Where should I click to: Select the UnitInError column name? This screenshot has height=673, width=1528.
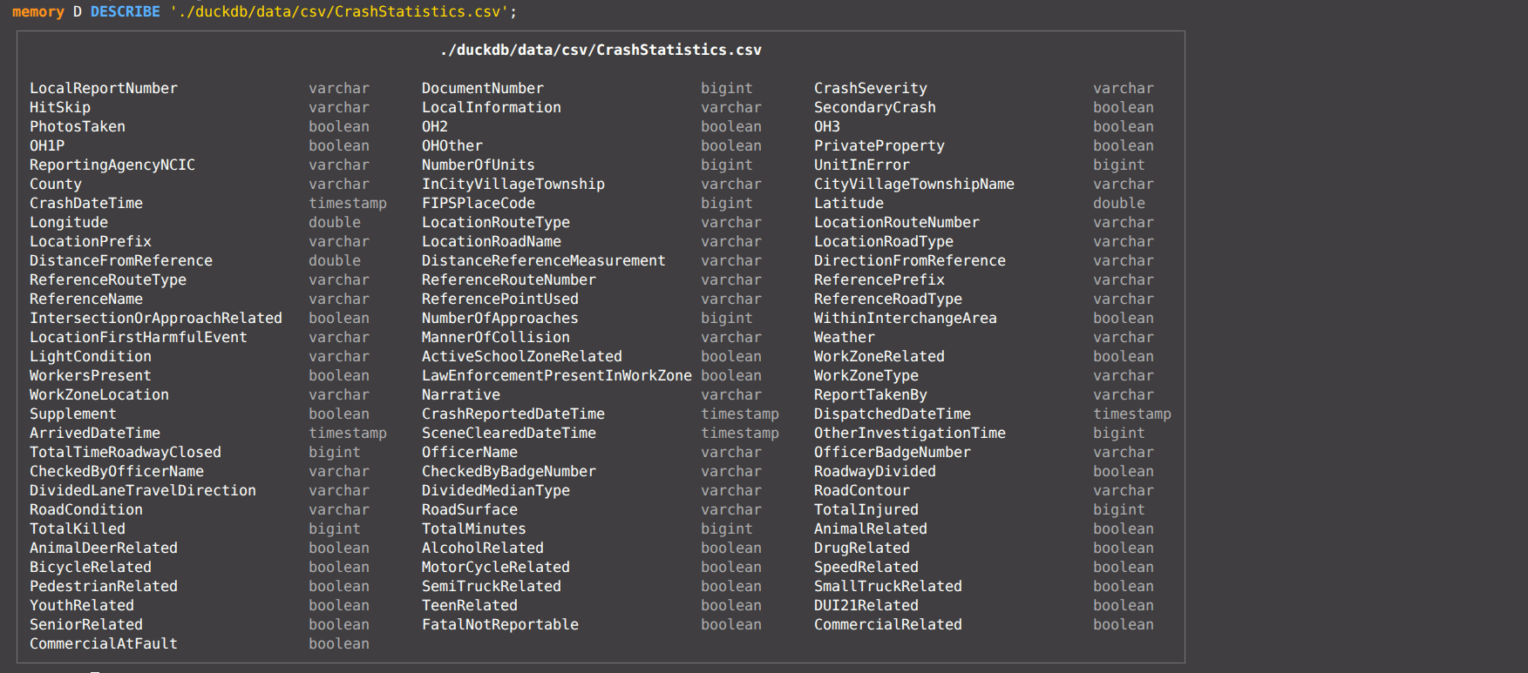coord(862,165)
